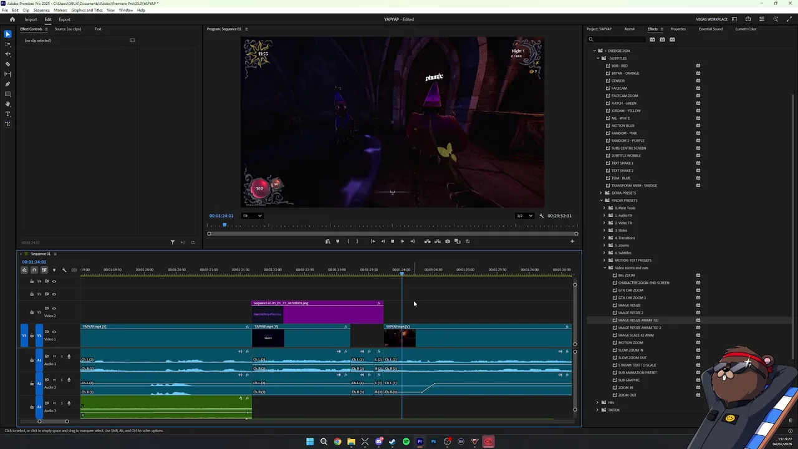Collapse the FINZAR PRESETS folder
798x449 pixels.
[601, 200]
